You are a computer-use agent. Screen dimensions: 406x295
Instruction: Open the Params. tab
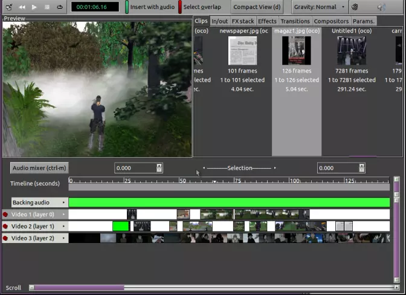364,21
